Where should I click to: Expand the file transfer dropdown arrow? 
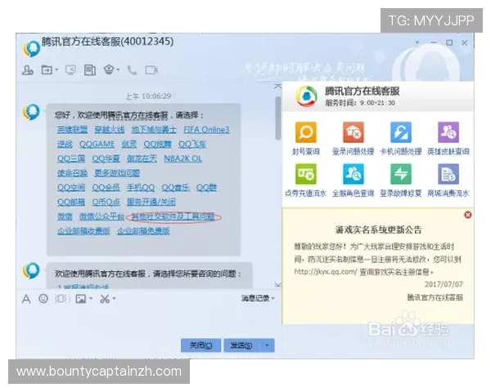click(x=56, y=69)
